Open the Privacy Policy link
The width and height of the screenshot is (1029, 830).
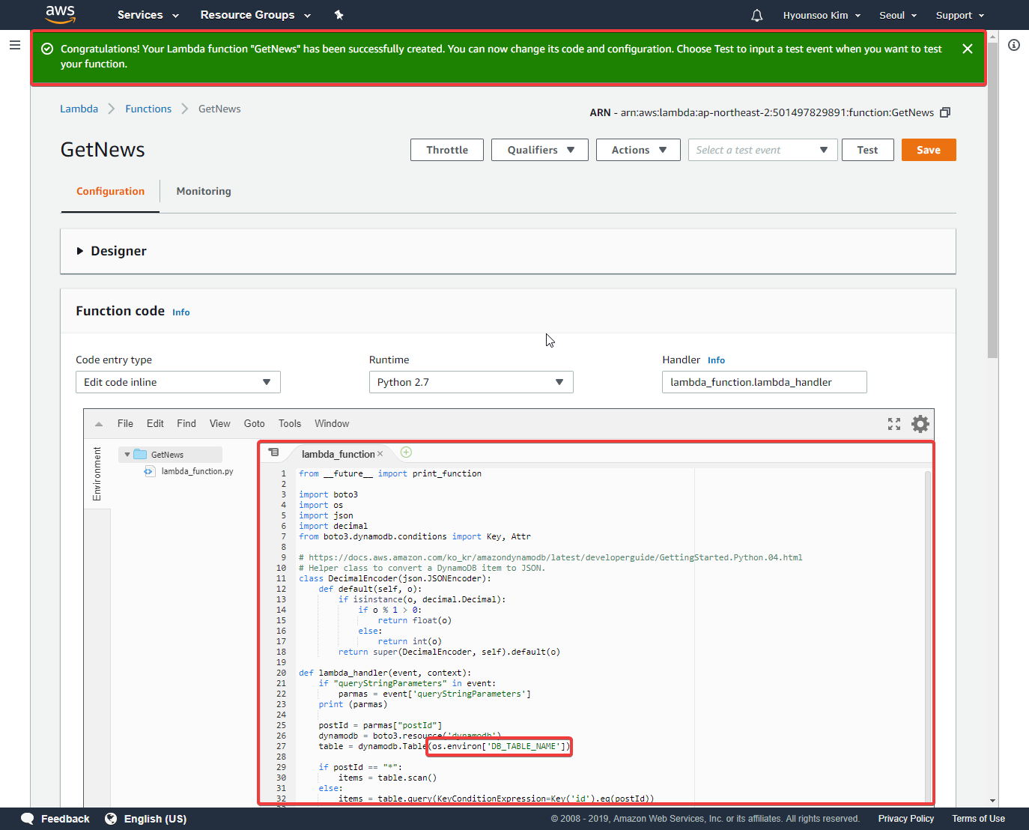(905, 819)
